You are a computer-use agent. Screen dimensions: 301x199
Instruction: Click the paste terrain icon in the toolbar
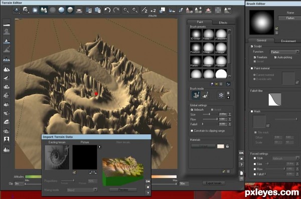point(97,10)
